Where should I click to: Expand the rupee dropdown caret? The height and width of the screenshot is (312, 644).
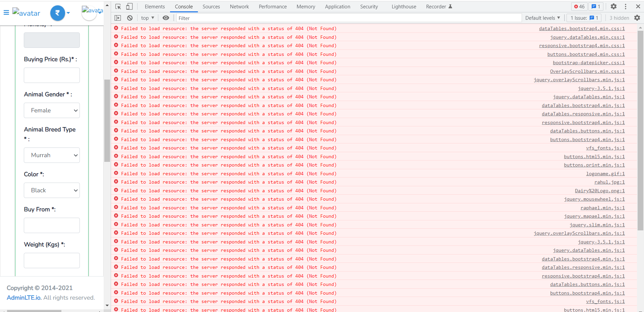click(68, 13)
